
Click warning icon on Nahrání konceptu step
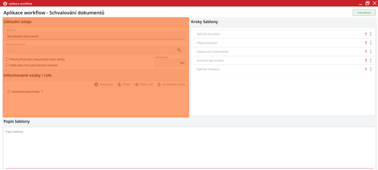pos(366,34)
